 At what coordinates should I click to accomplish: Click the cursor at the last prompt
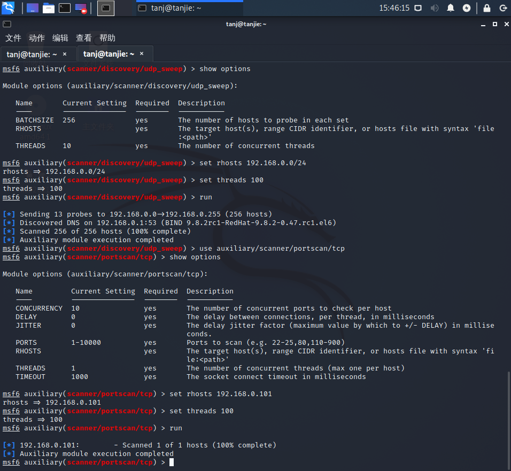click(x=172, y=462)
